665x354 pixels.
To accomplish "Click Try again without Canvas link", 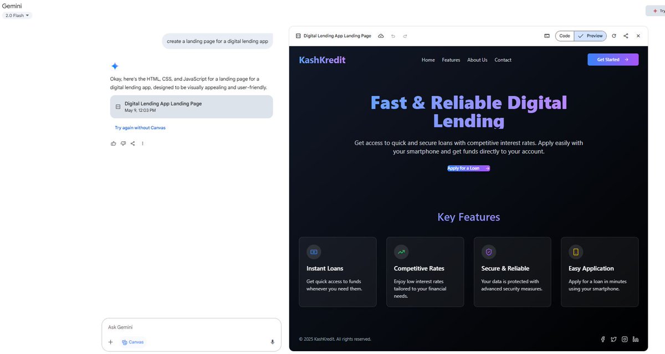I will point(140,128).
